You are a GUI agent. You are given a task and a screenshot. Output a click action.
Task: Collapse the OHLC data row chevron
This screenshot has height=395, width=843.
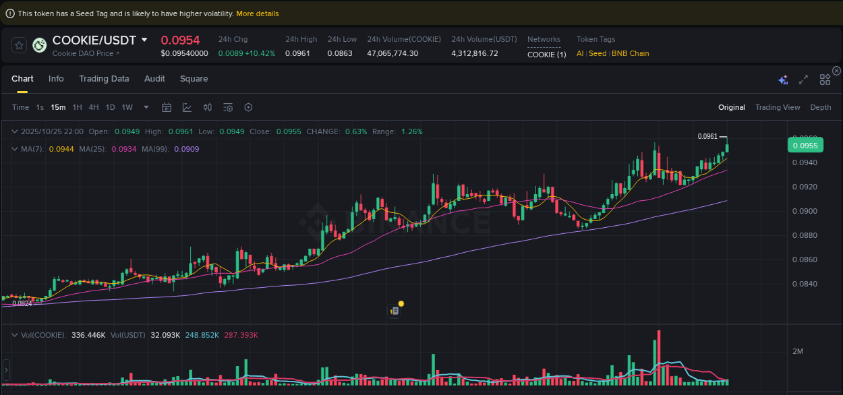(x=15, y=131)
